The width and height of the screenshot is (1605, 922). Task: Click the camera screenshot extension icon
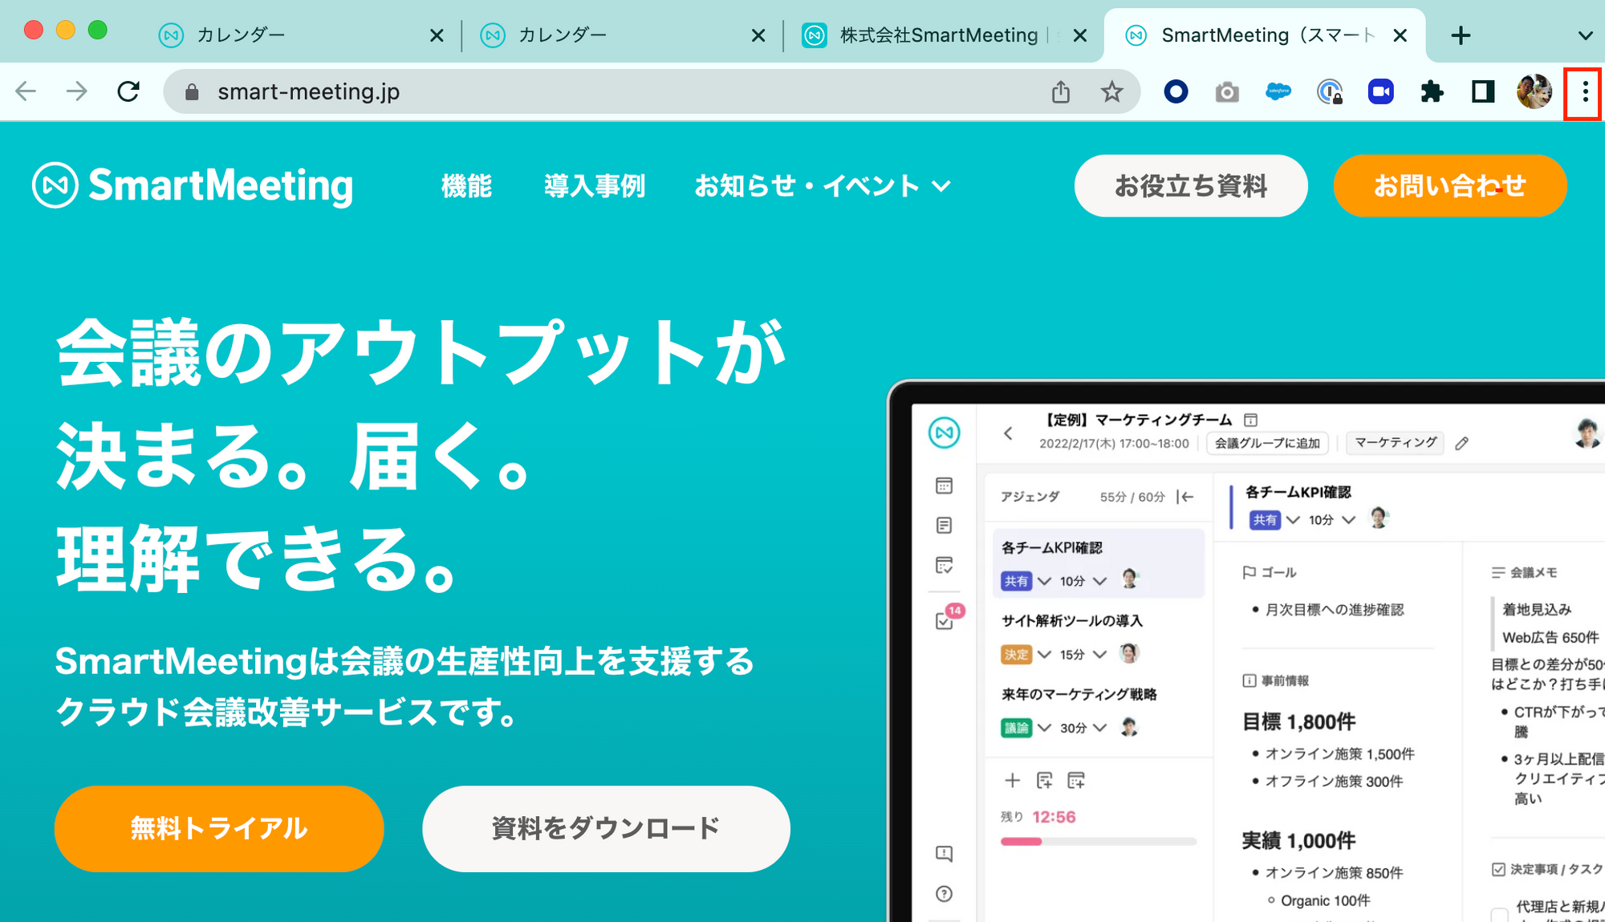pyautogui.click(x=1226, y=93)
